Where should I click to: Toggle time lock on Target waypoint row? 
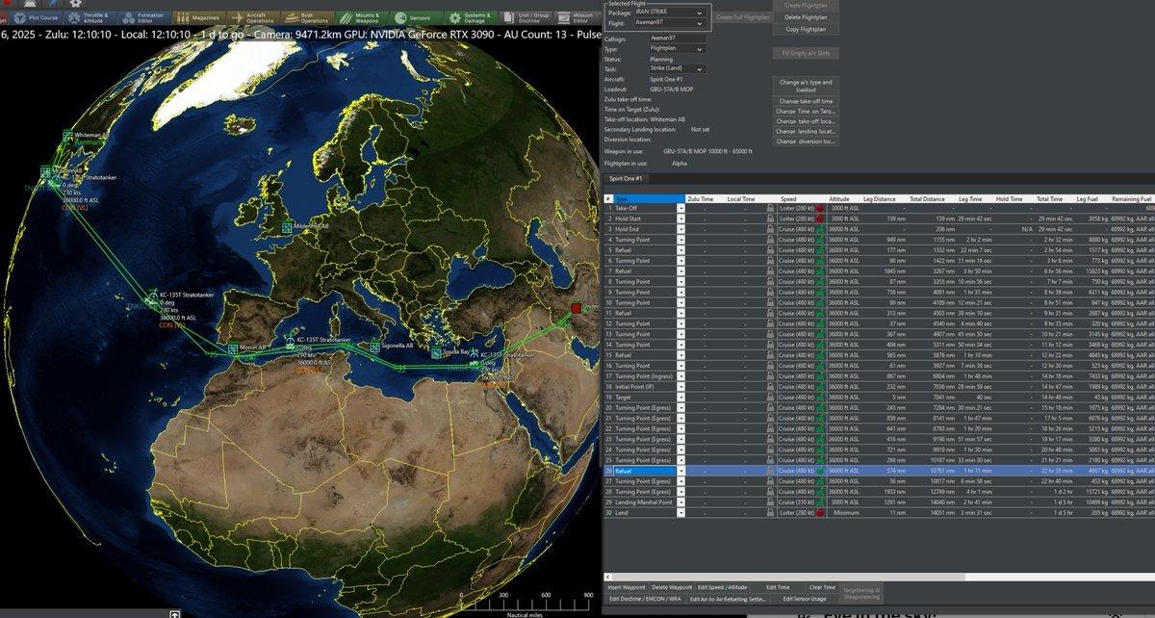(771, 397)
